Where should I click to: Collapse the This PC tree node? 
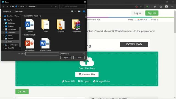[2, 20]
